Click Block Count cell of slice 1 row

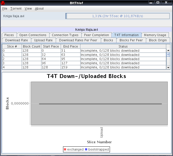[x=32, y=55]
